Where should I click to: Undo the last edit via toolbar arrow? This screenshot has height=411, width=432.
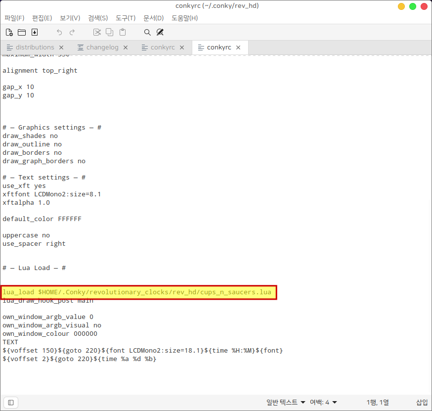click(x=59, y=32)
